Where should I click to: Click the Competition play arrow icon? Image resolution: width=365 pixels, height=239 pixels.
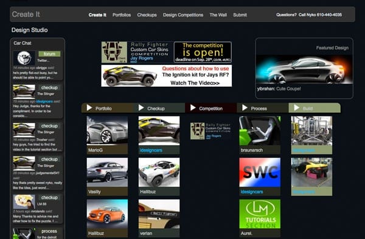[x=193, y=107]
